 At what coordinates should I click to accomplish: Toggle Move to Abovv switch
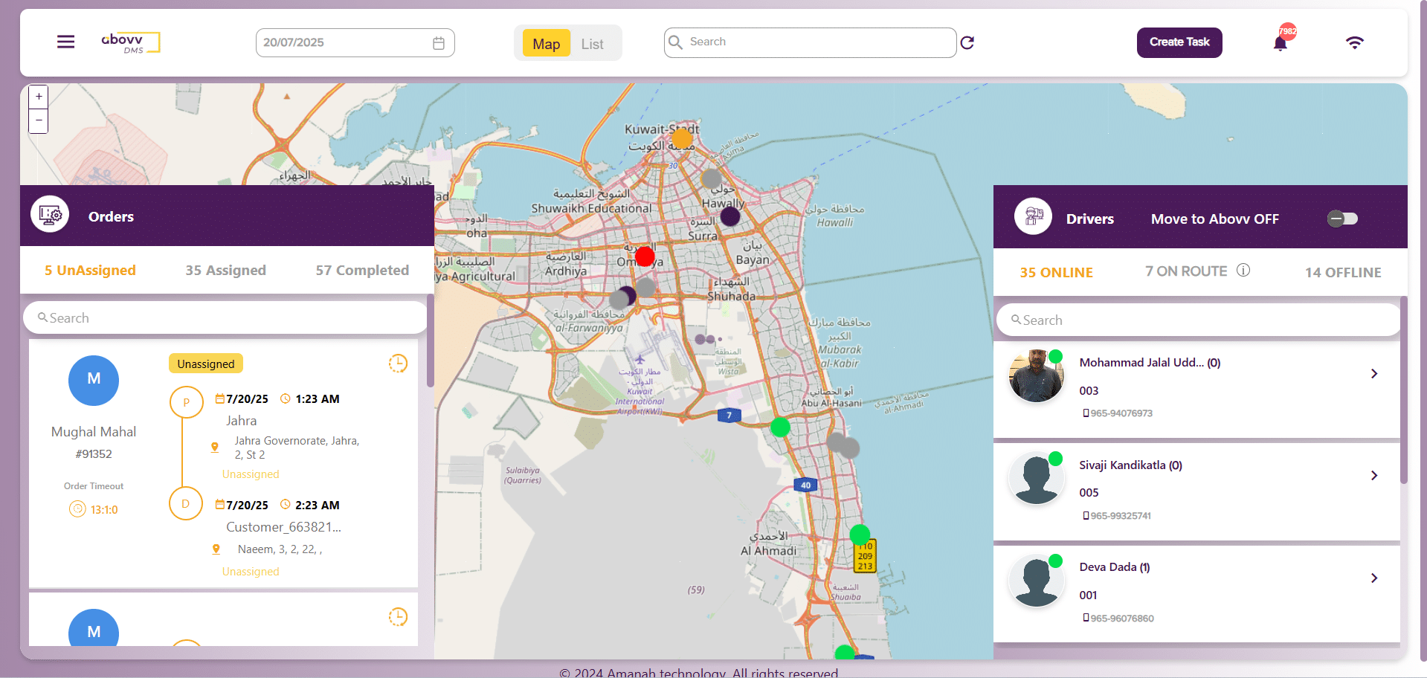click(x=1342, y=219)
